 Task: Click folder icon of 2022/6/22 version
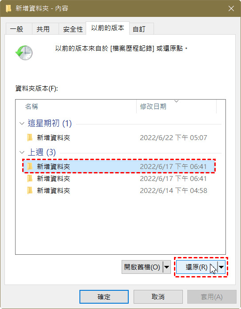[x=29, y=137]
